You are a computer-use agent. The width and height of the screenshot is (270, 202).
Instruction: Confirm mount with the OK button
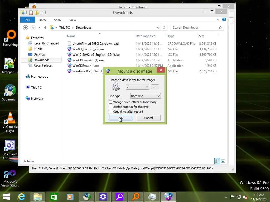click(x=121, y=118)
